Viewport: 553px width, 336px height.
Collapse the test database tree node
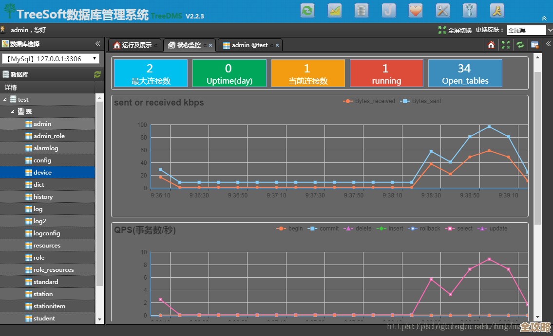[x=5, y=99]
